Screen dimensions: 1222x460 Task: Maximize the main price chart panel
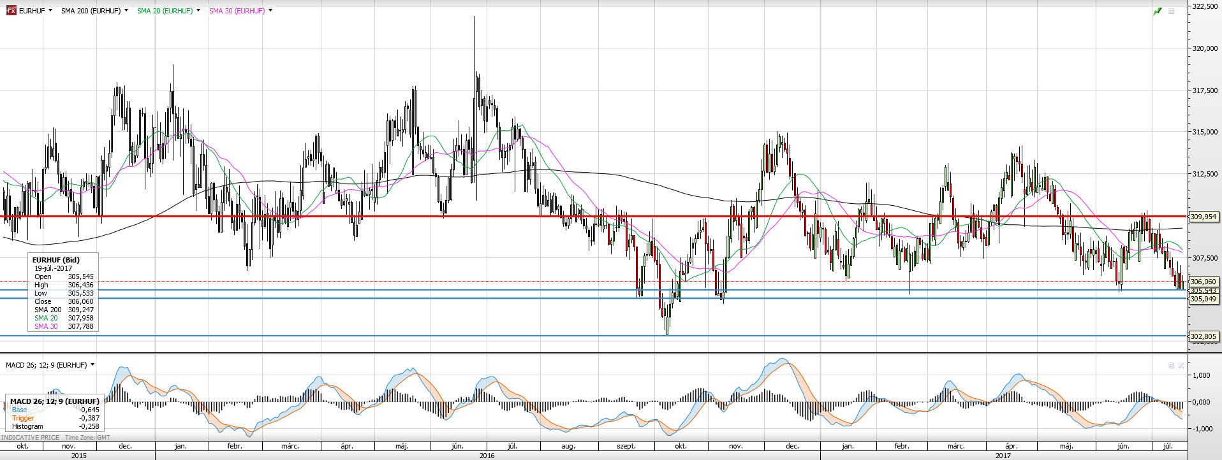pyautogui.click(x=1172, y=11)
